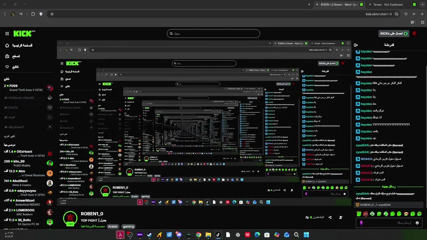
Task: Open the user avatar menu beside KICKs
Action: pos(415,33)
